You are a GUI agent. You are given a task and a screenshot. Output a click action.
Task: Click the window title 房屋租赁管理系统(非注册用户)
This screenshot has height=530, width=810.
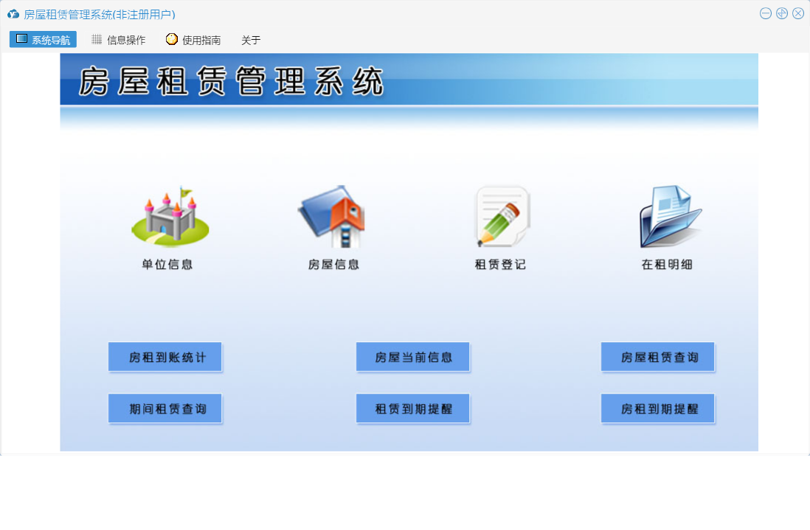[x=100, y=15]
